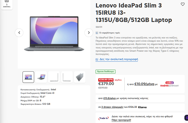Show next product image with right arrow
Screen dimensions: 188x123
click(x=89, y=33)
